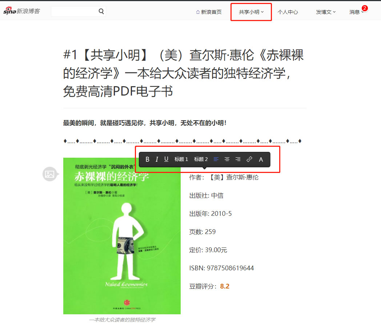
Task: Click the red notification badge showing 2
Action: click(365, 8)
